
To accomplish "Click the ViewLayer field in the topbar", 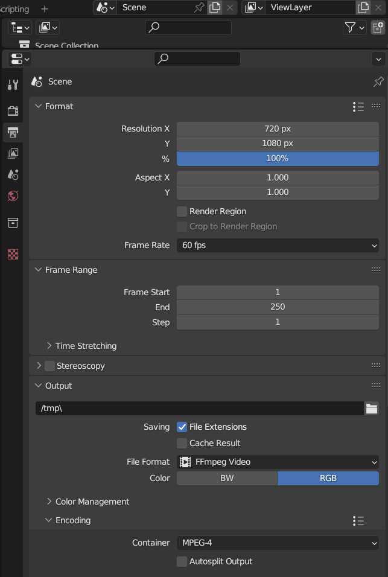I will pyautogui.click(x=308, y=8).
